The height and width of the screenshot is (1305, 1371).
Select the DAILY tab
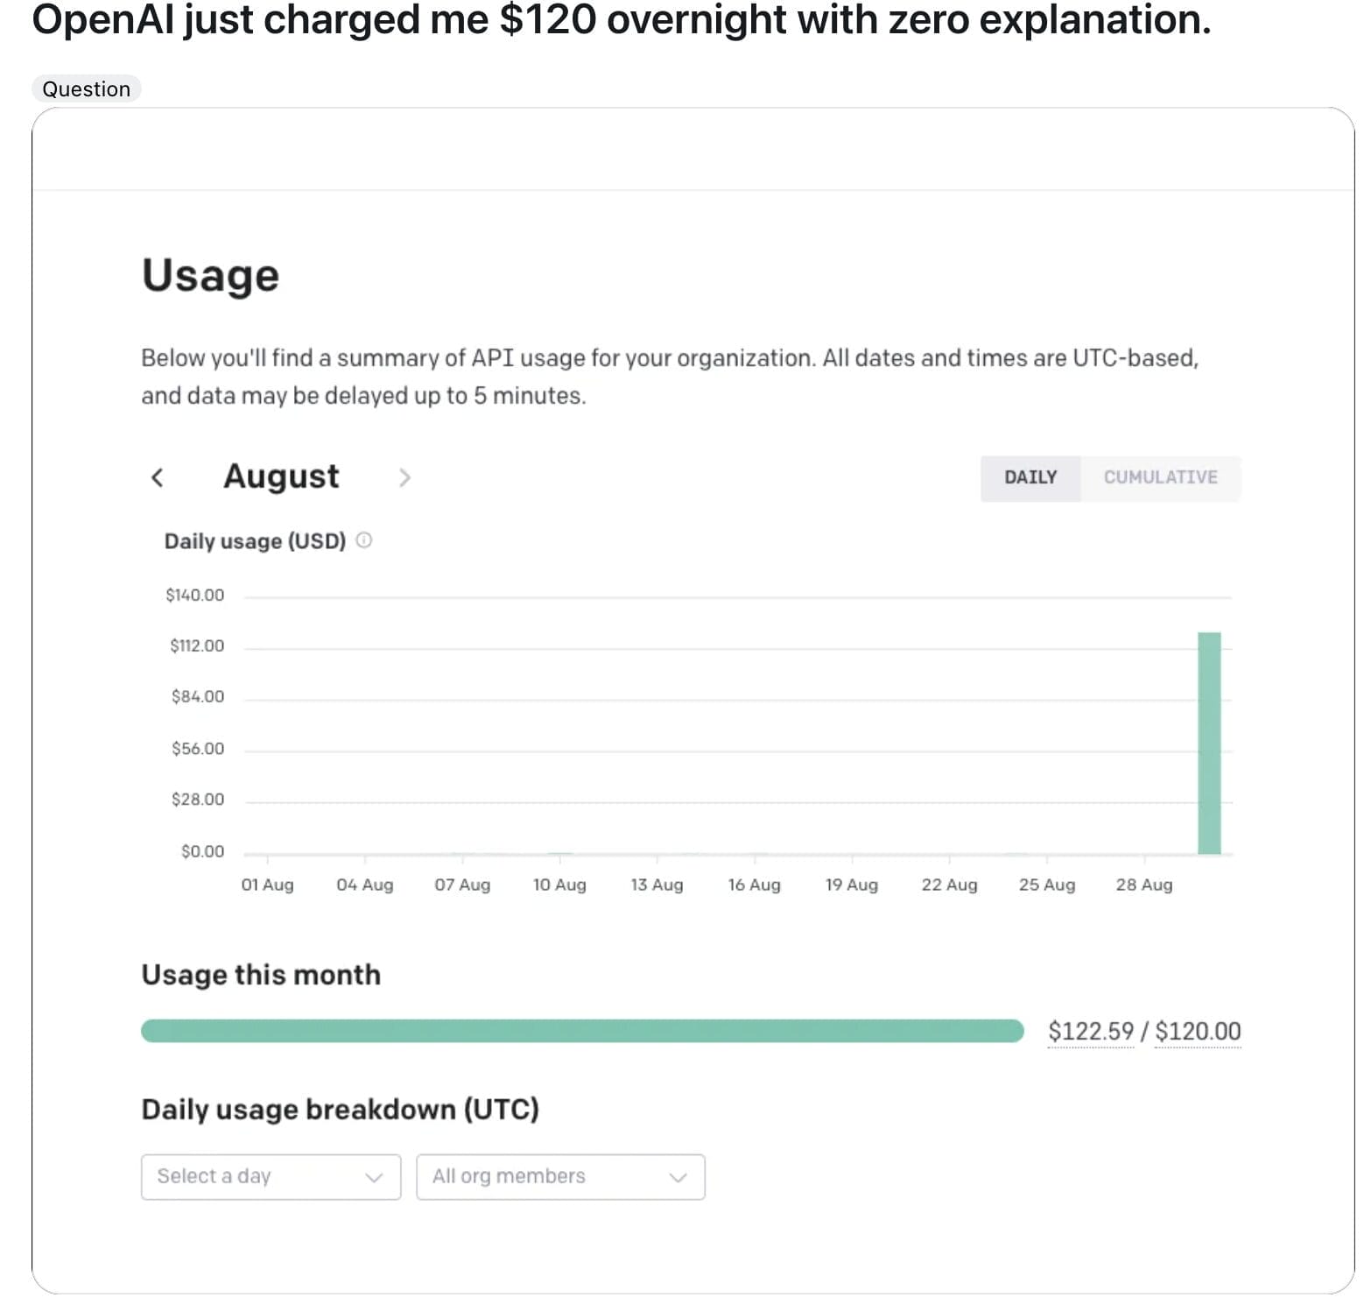click(1030, 477)
